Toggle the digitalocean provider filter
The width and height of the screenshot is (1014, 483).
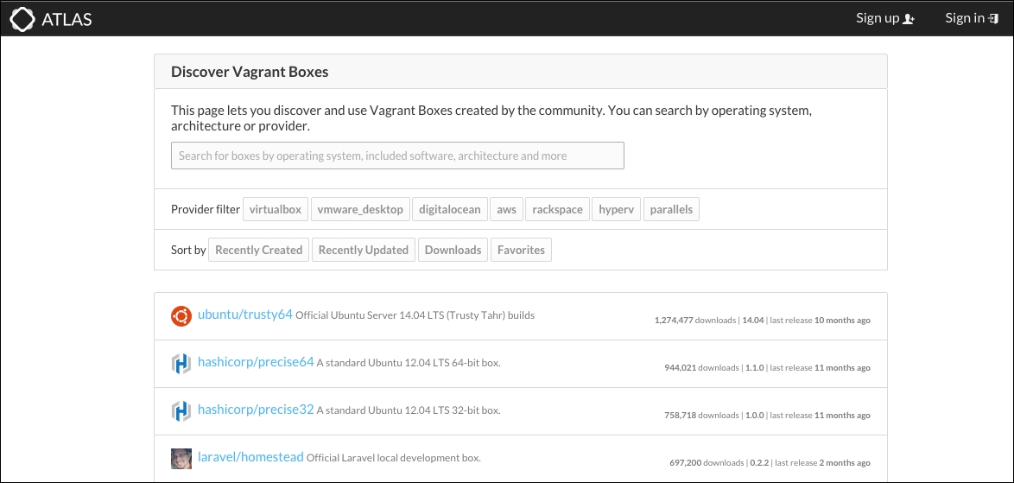(x=449, y=209)
